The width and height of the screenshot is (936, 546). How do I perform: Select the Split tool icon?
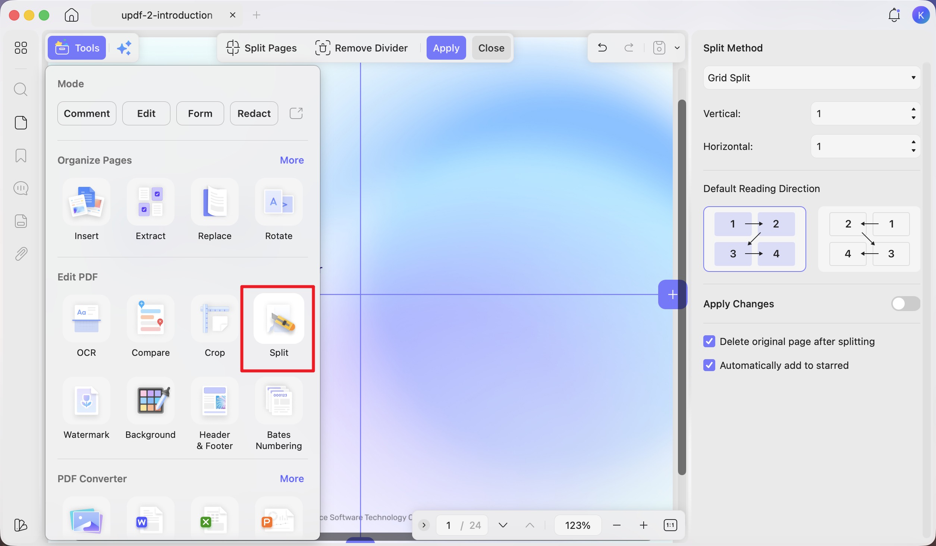[279, 319]
